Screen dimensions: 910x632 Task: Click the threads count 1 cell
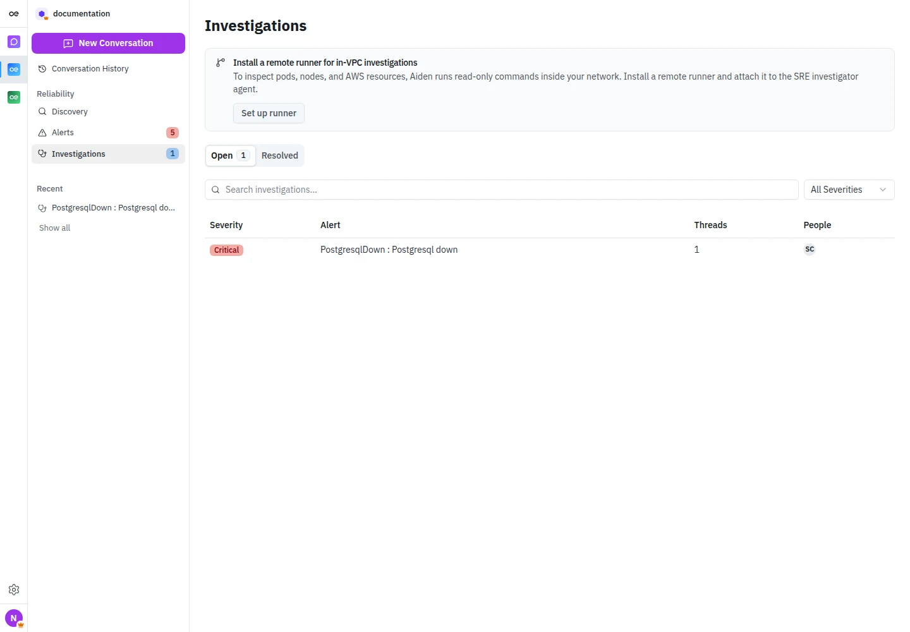(696, 250)
